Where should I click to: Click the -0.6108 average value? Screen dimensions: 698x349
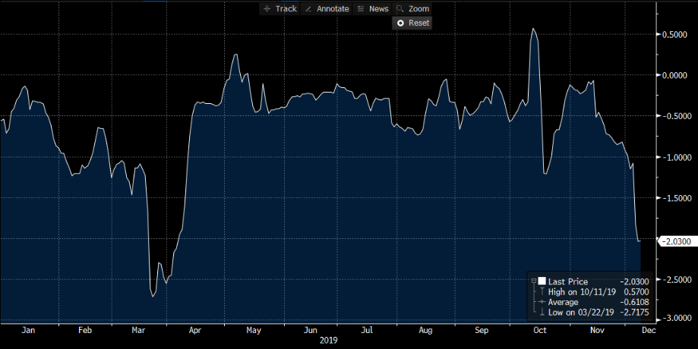tap(634, 302)
